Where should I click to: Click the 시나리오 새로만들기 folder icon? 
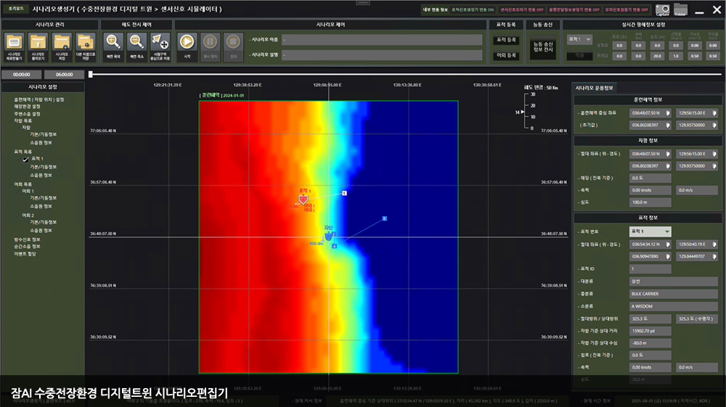point(14,42)
